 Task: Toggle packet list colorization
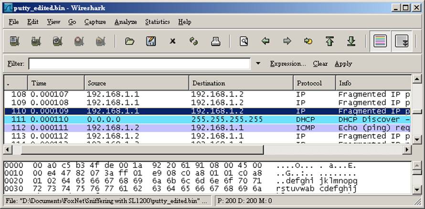tap(380, 42)
